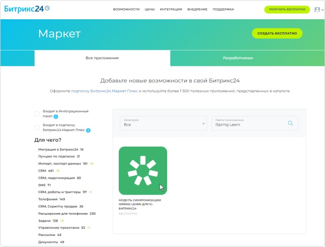Enable 'Входит в подписку Битрикс24.Маркет Плюс' checkbox

pos(37,127)
